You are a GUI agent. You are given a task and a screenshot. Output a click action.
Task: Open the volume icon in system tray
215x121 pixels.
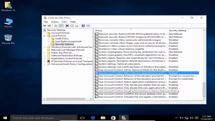pyautogui.click(x=191, y=118)
